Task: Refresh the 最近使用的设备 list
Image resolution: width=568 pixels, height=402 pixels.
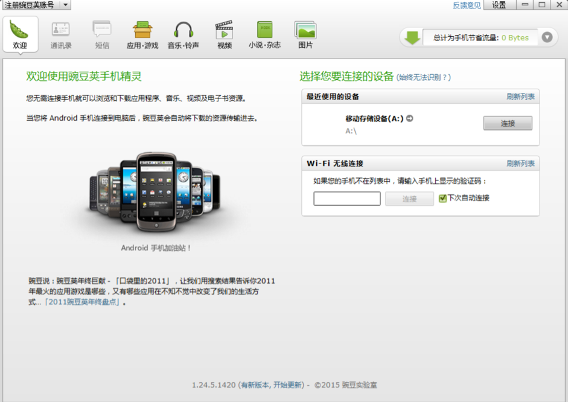Action: tap(520, 97)
